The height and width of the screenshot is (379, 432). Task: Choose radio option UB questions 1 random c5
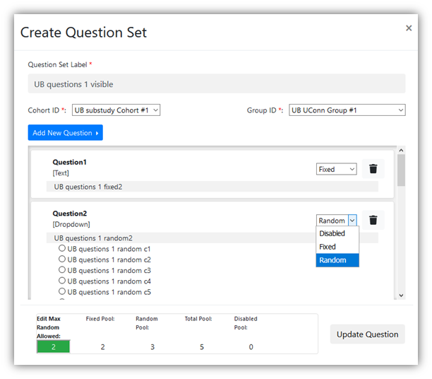(x=62, y=291)
